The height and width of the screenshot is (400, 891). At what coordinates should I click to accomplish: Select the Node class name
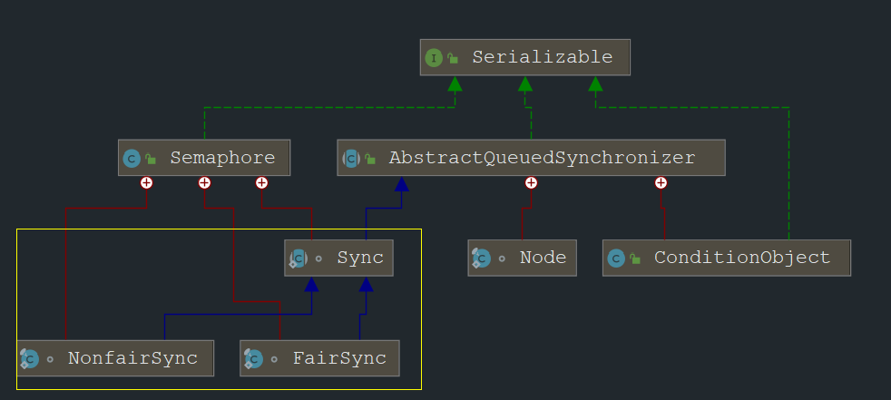[543, 258]
